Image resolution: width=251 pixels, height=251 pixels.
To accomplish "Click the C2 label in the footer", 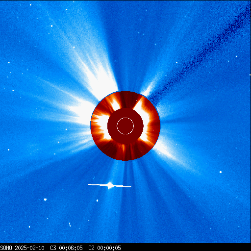I will 91,248.
